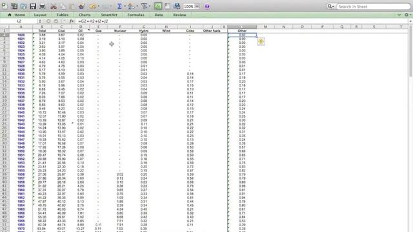Open the Redo history dropdown arrow

110,6
